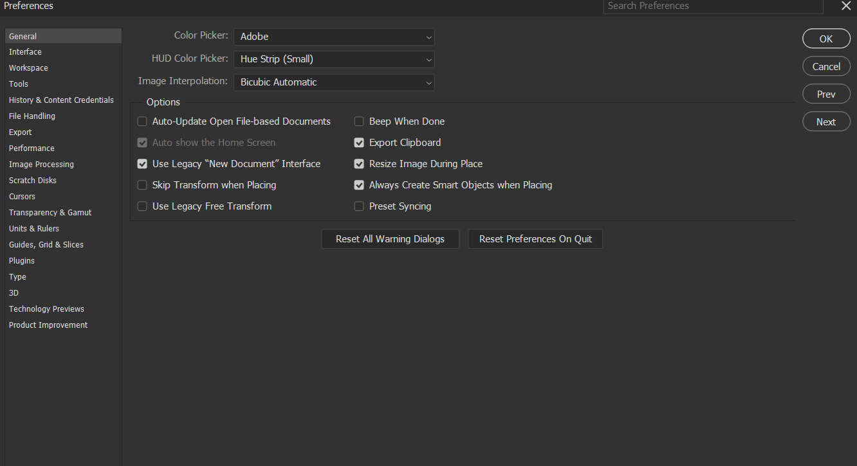
Task: Enable Skip Transform when Placing
Action: [142, 184]
